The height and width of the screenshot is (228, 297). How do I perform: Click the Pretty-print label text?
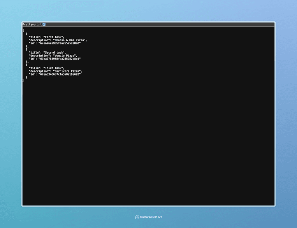(x=32, y=25)
